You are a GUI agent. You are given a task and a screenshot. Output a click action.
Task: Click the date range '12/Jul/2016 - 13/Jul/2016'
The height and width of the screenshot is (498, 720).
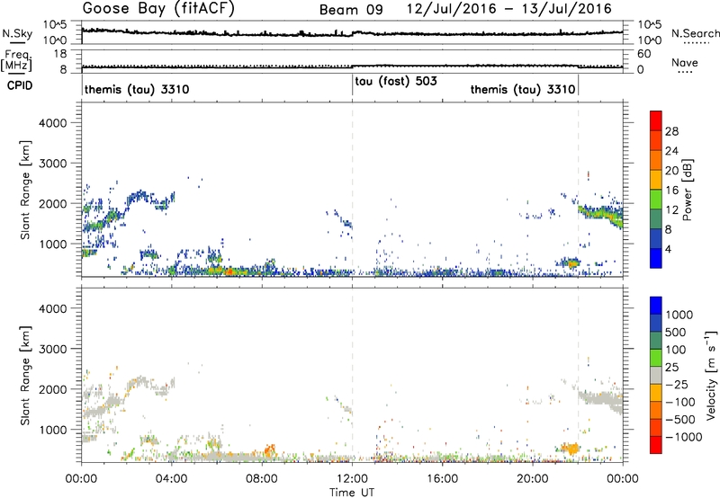(509, 9)
